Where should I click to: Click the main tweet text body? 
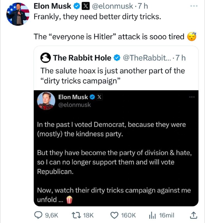coord(98,16)
